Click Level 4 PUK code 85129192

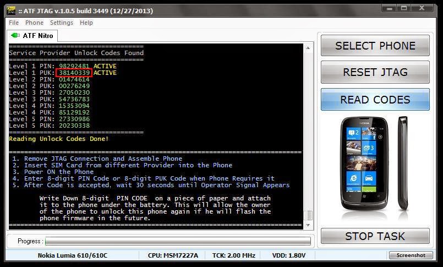click(x=74, y=112)
